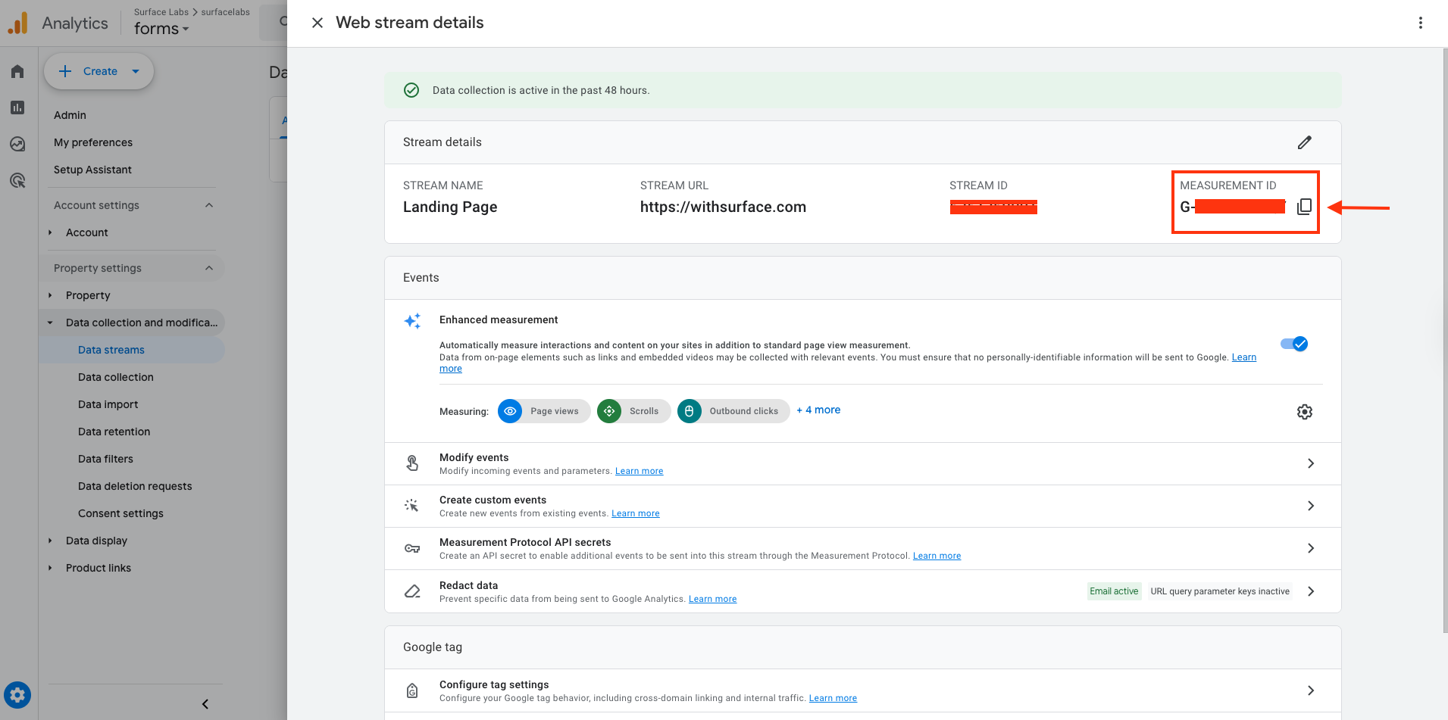Edit Stream details with the pencil icon
Image resolution: width=1448 pixels, height=720 pixels.
1305,142
